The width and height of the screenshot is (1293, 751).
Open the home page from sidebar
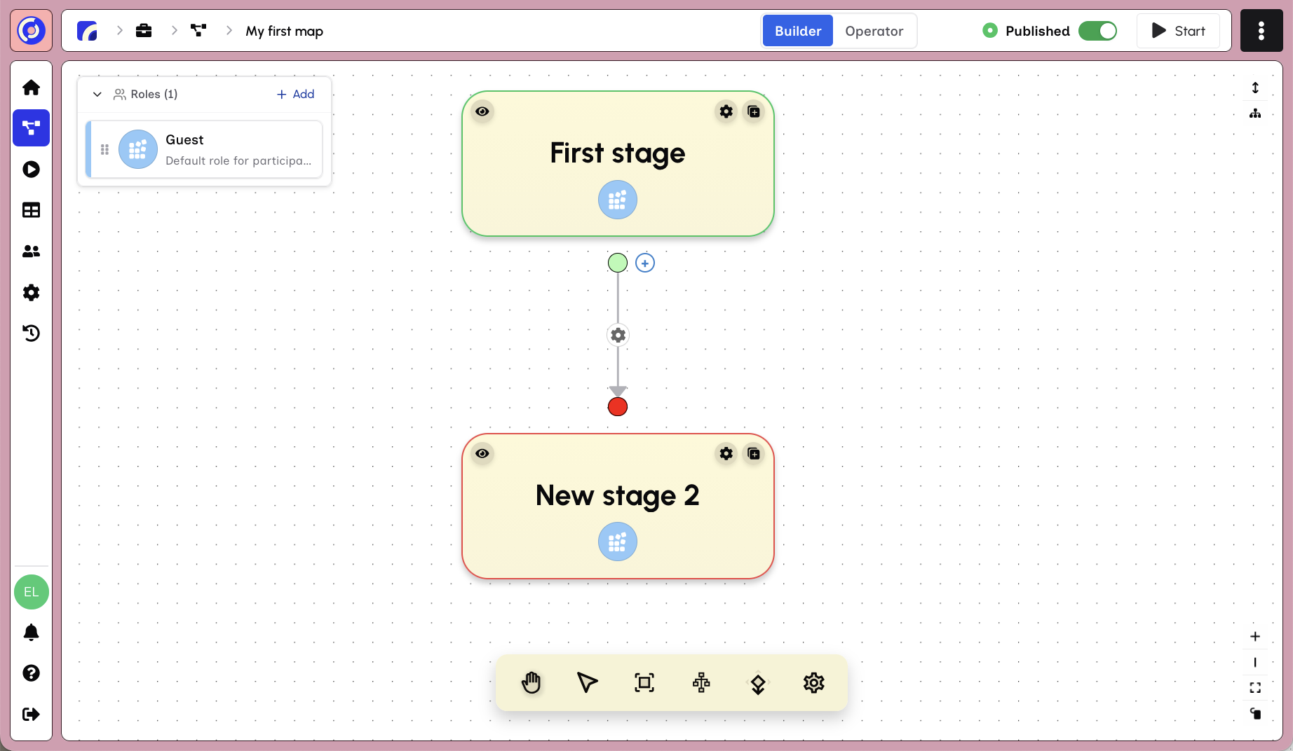coord(31,88)
